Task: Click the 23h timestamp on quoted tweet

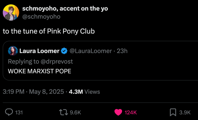Action: [122, 51]
